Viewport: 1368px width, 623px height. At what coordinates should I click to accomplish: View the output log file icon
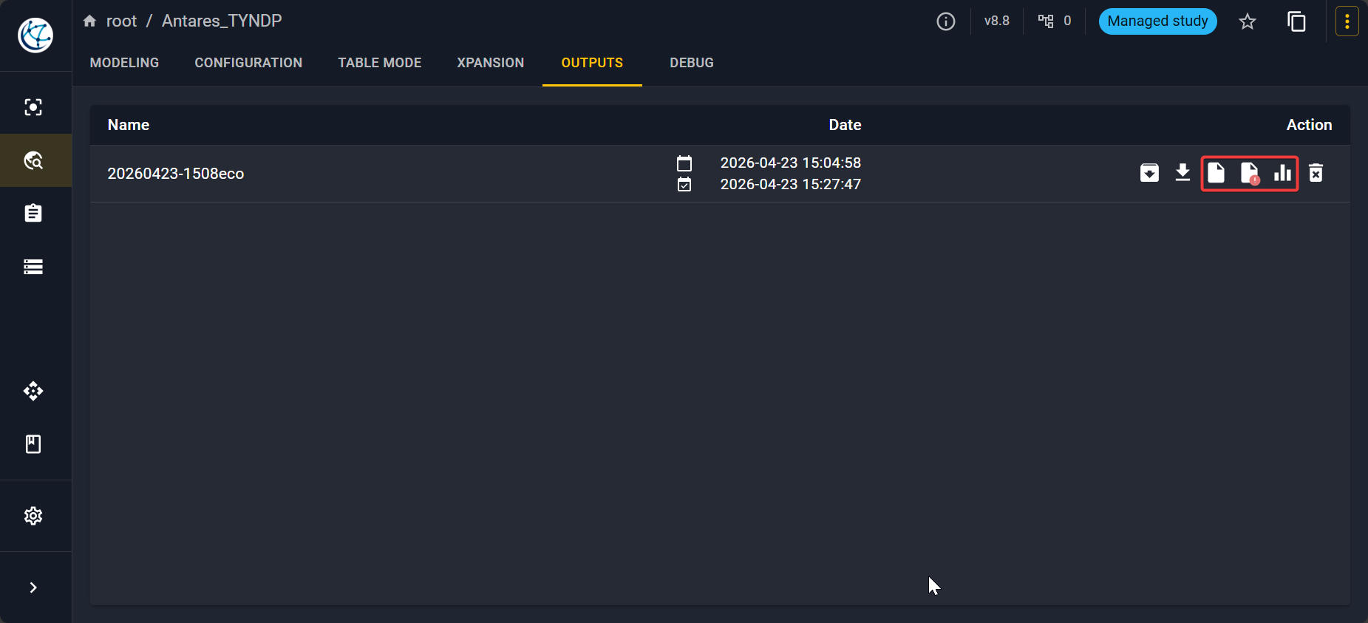pyautogui.click(x=1216, y=173)
